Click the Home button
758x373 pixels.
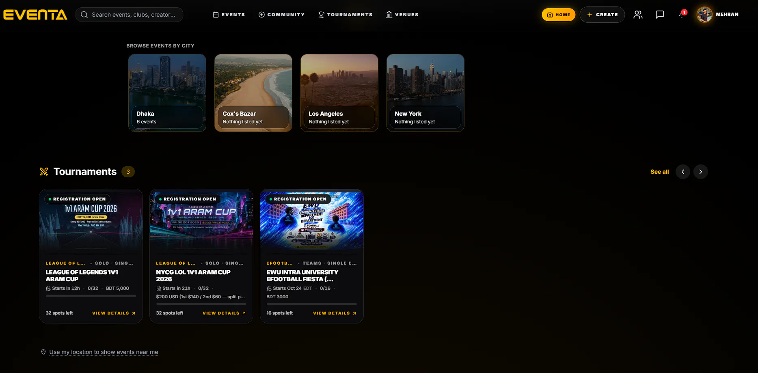(559, 15)
